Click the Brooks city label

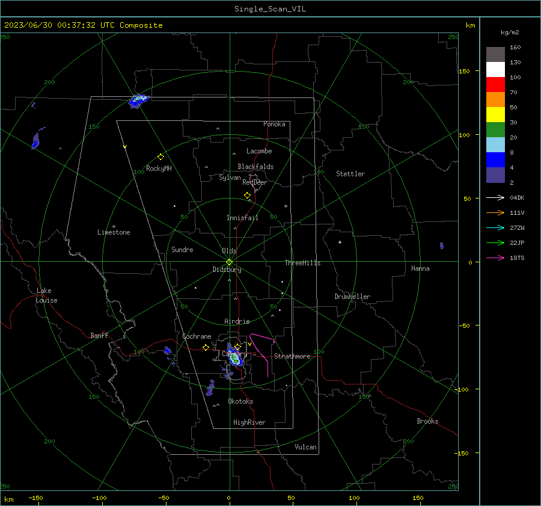[427, 421]
